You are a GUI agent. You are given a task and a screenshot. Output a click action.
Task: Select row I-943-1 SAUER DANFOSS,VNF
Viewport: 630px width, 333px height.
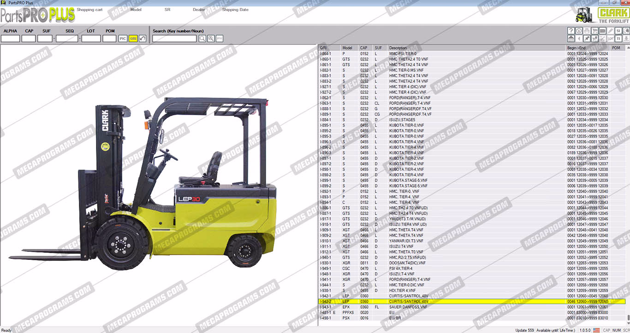click(x=472, y=307)
